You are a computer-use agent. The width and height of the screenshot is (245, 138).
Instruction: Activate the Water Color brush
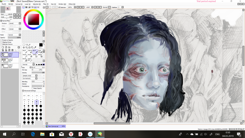pyautogui.click(x=40, y=51)
